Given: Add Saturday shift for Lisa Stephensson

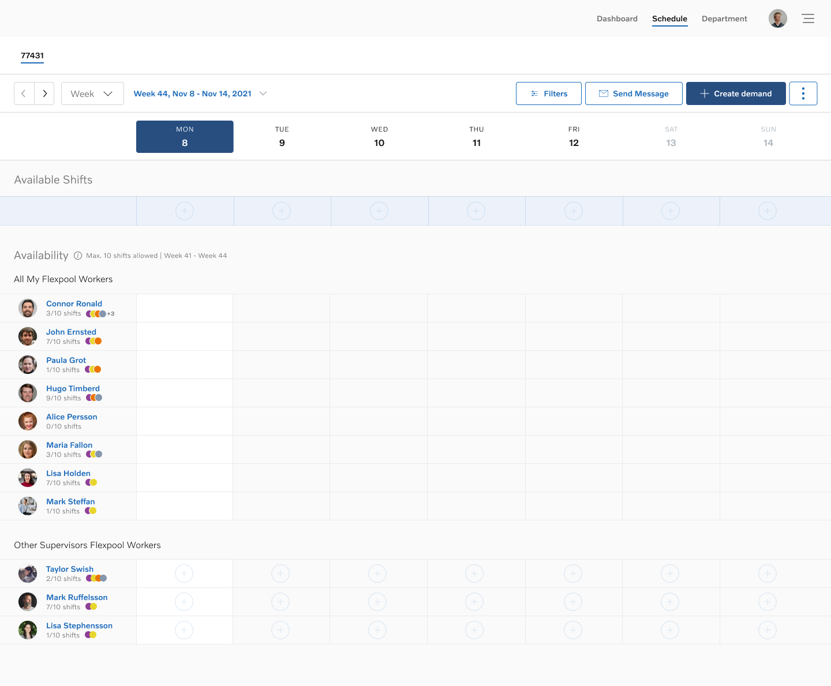Looking at the screenshot, I should coord(670,630).
